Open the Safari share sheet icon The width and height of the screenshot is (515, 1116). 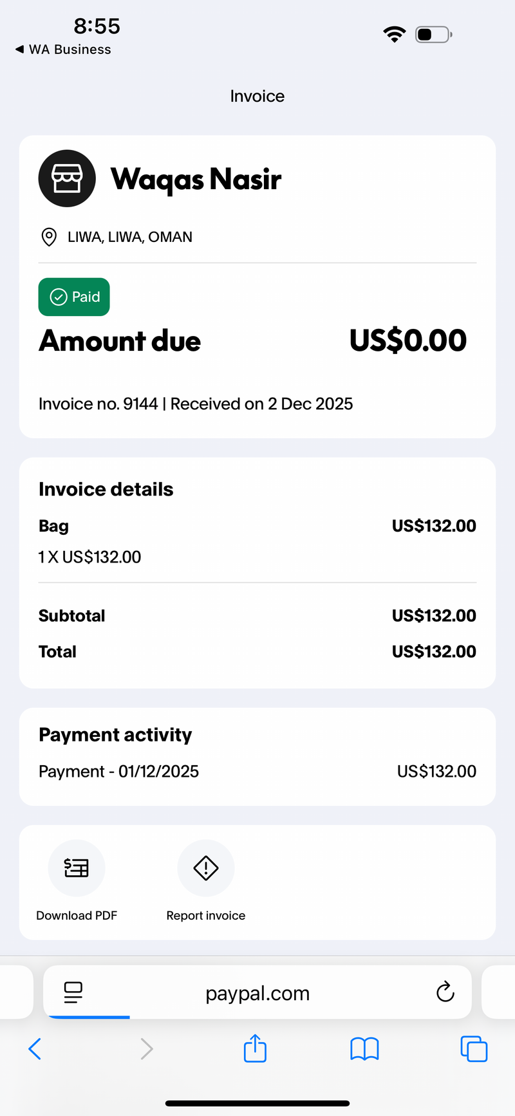256,1048
